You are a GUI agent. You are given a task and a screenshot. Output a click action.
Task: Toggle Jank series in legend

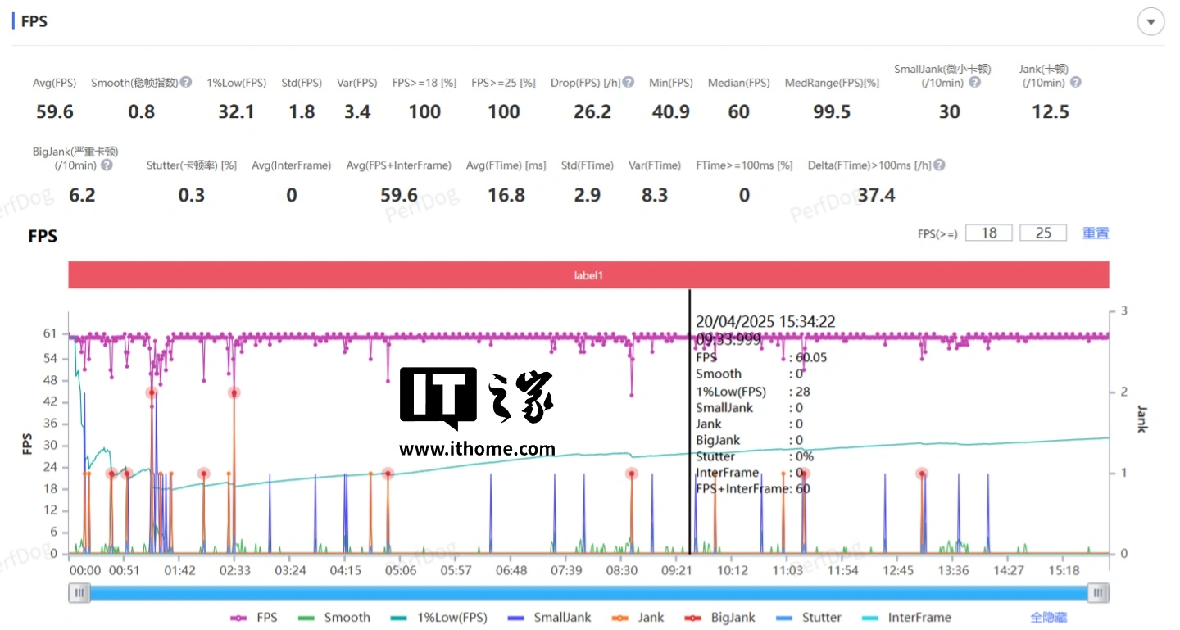639,618
